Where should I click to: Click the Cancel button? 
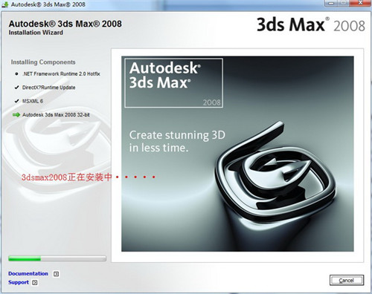[347, 280]
